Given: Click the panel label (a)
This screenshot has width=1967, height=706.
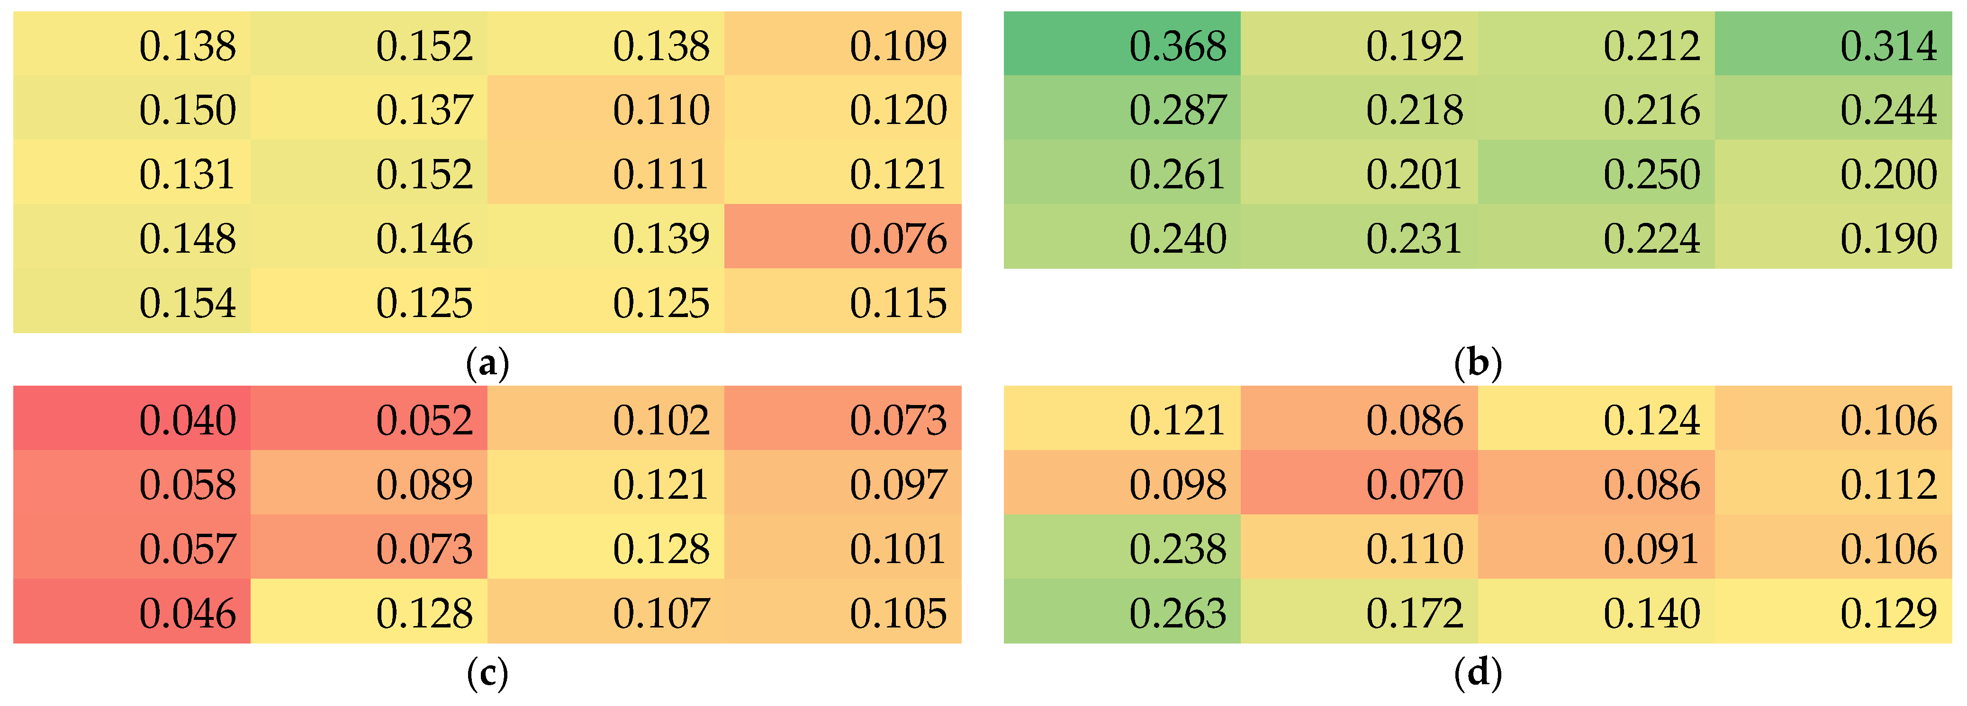Looking at the screenshot, I should (487, 363).
